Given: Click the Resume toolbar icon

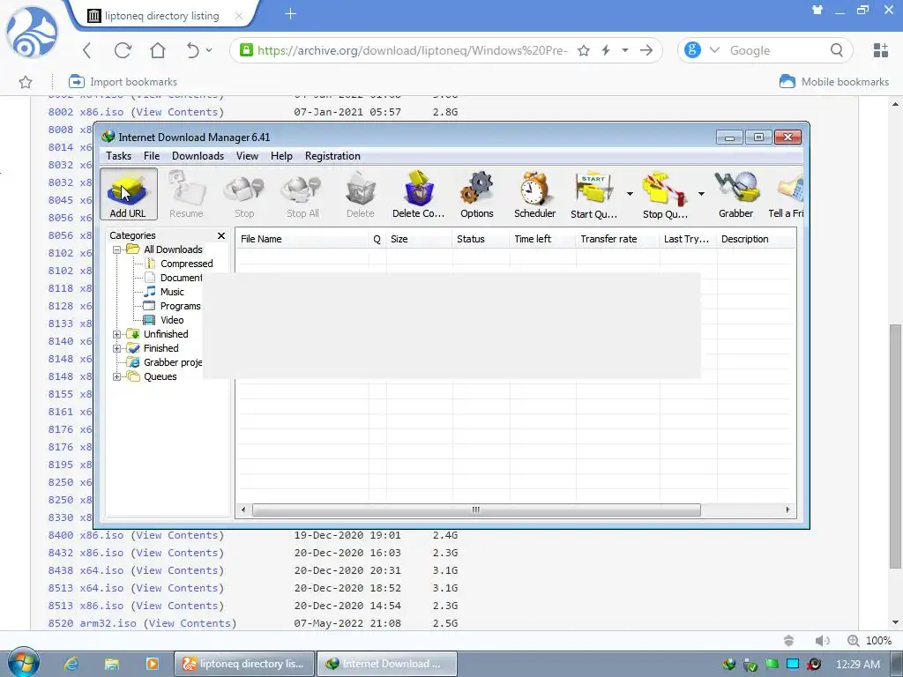Looking at the screenshot, I should [186, 194].
